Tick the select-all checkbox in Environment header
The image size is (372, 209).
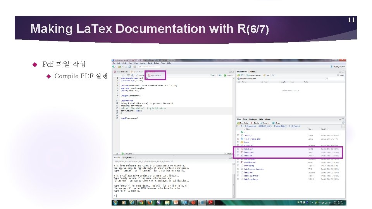coord(239,82)
